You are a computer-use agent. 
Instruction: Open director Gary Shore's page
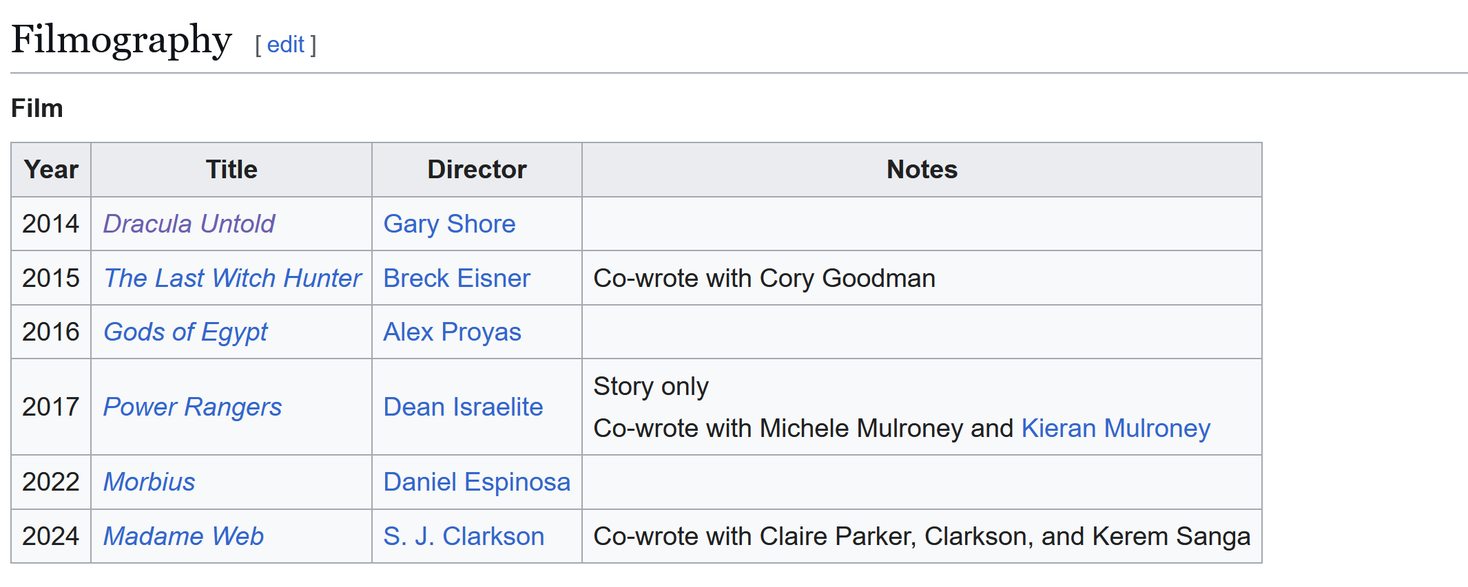click(449, 224)
